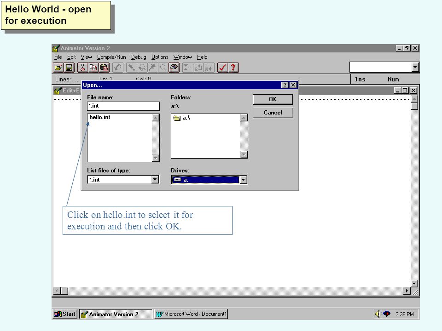Click the greyed Run (running man) icon
The image size is (442, 331).
pyautogui.click(x=152, y=68)
